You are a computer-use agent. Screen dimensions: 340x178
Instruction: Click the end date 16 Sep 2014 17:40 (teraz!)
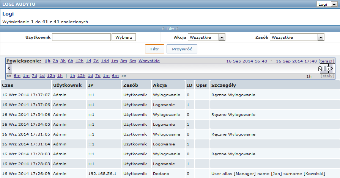pos(305,61)
